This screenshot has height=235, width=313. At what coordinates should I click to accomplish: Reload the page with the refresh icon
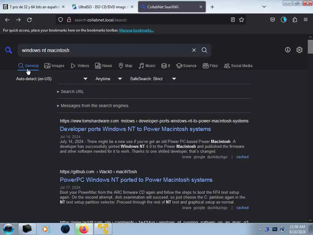(x=29, y=20)
